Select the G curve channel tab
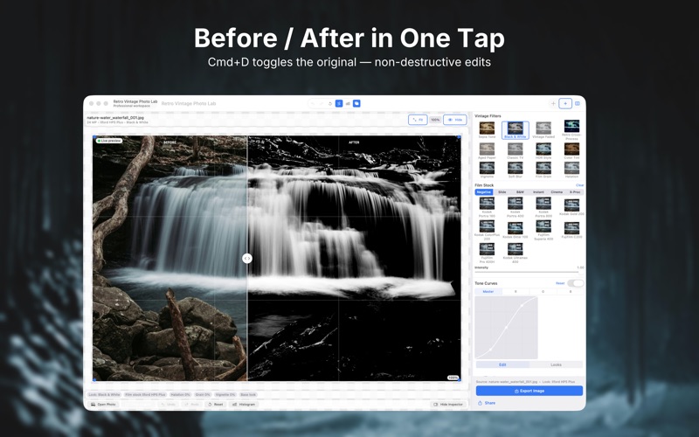This screenshot has height=437, width=699. [x=543, y=292]
